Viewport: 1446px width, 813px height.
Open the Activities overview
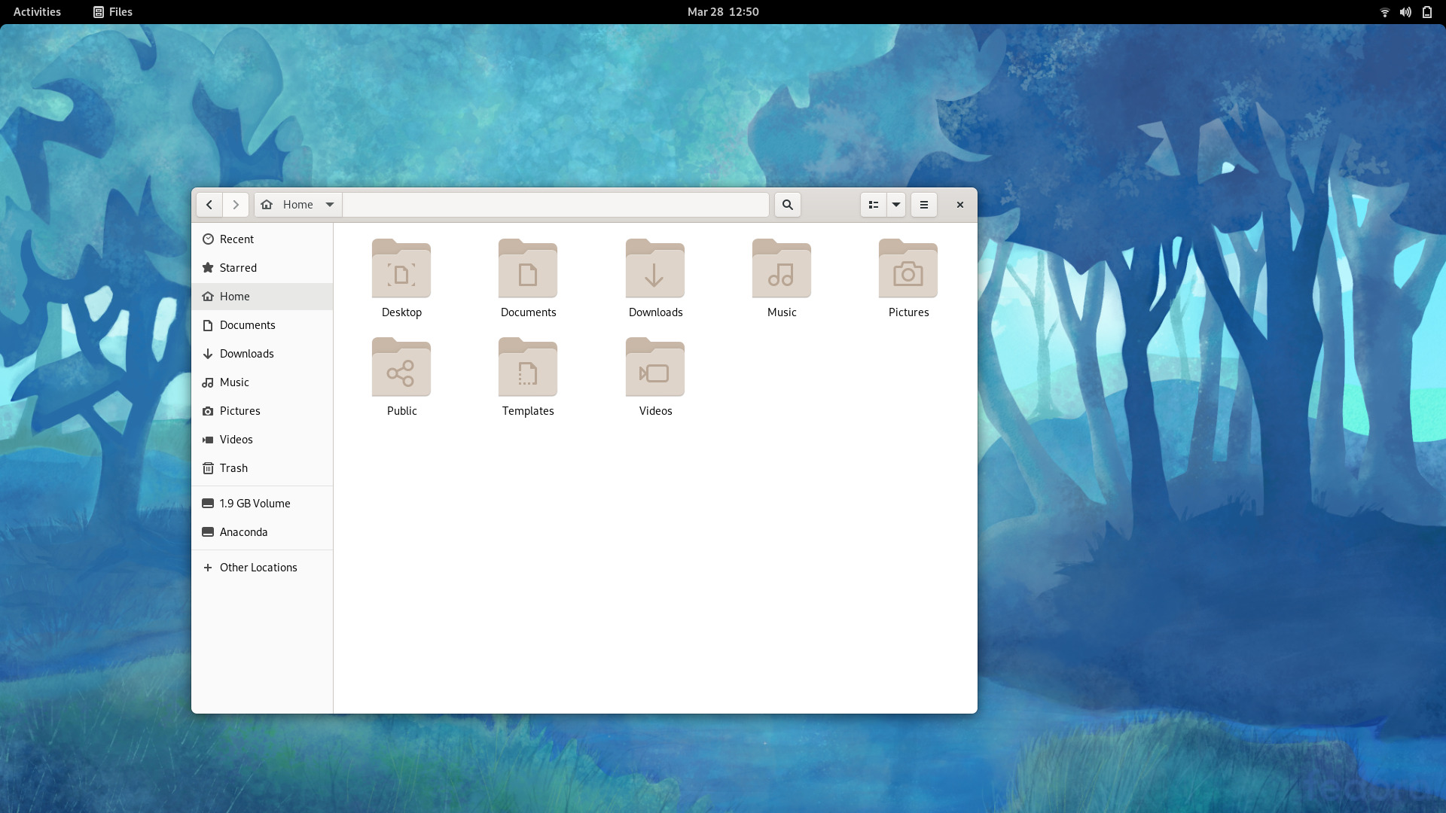click(37, 12)
